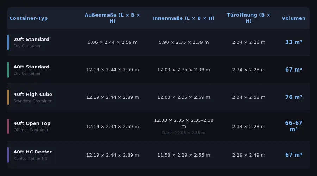Click the red bar beside 40ft Open Top
The height and width of the screenshot is (176, 317).
(8, 126)
